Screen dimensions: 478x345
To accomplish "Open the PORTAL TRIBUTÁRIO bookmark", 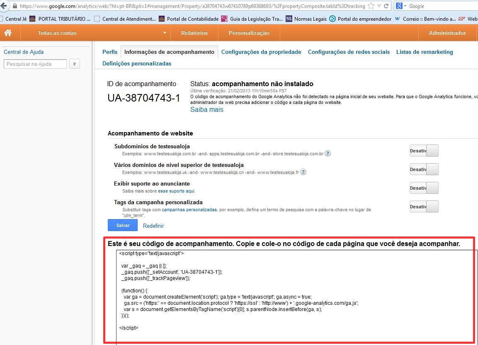I will 60,19.
